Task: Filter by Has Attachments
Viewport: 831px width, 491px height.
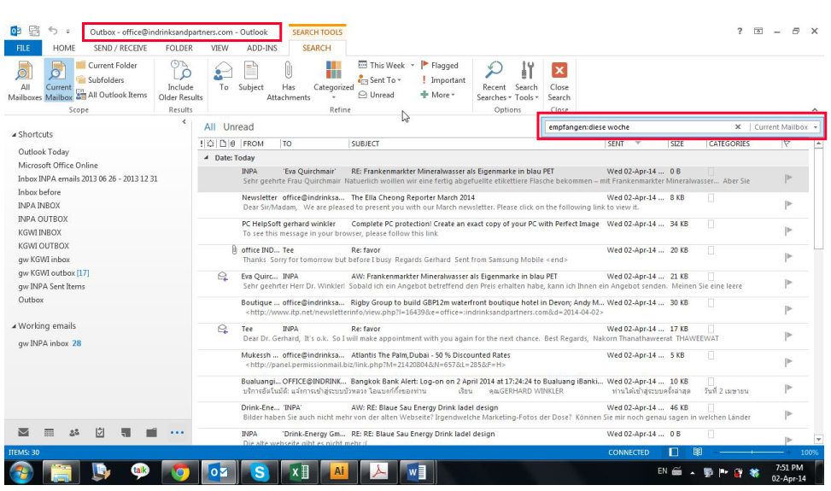Action: coord(289,80)
